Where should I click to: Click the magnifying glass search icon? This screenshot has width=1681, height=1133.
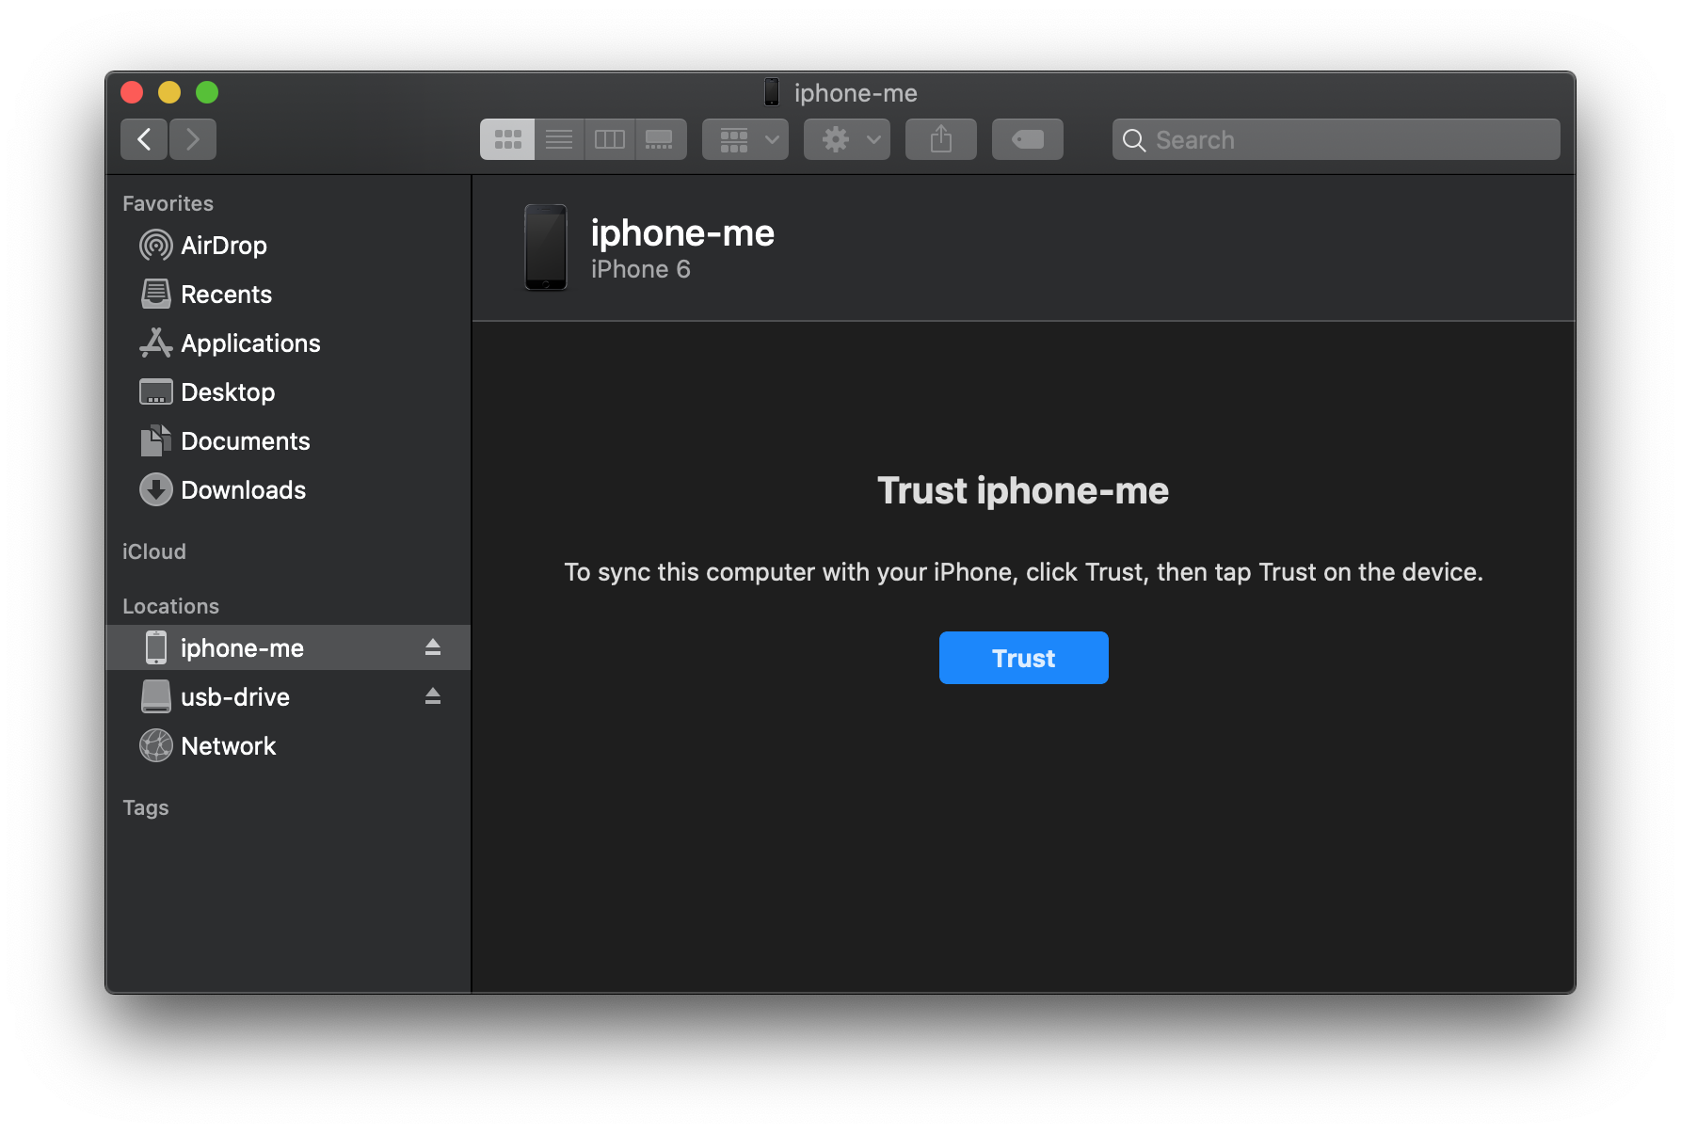click(1134, 140)
